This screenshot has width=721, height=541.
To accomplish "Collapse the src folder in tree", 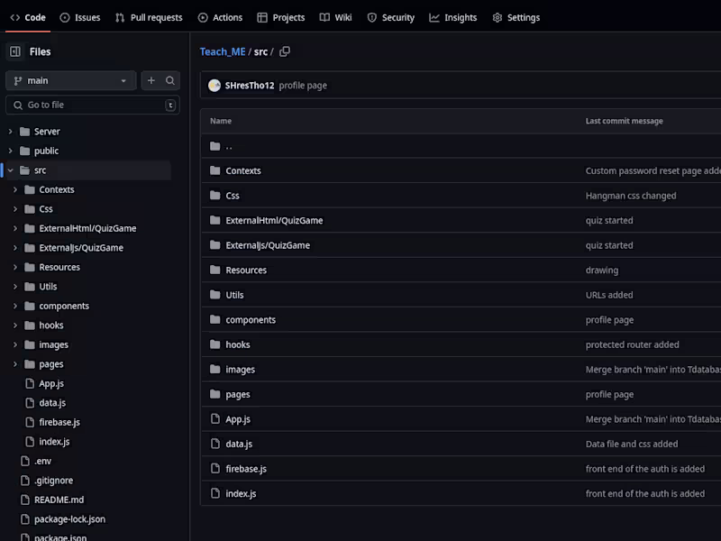I will coord(11,170).
